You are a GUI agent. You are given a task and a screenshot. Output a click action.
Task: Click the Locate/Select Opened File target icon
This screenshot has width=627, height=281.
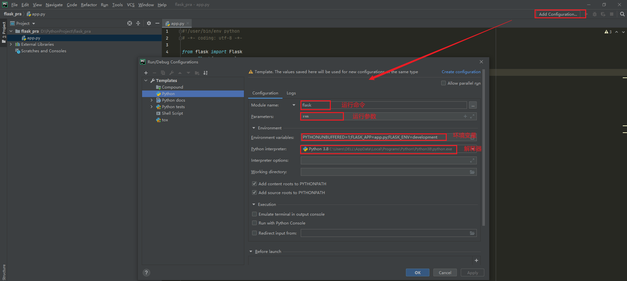130,23
